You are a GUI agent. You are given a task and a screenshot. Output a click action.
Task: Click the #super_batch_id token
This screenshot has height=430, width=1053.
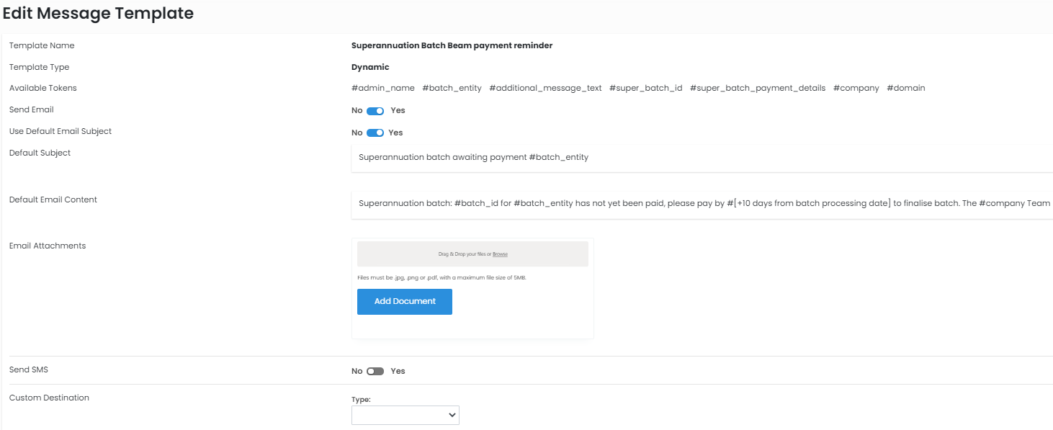pos(645,88)
